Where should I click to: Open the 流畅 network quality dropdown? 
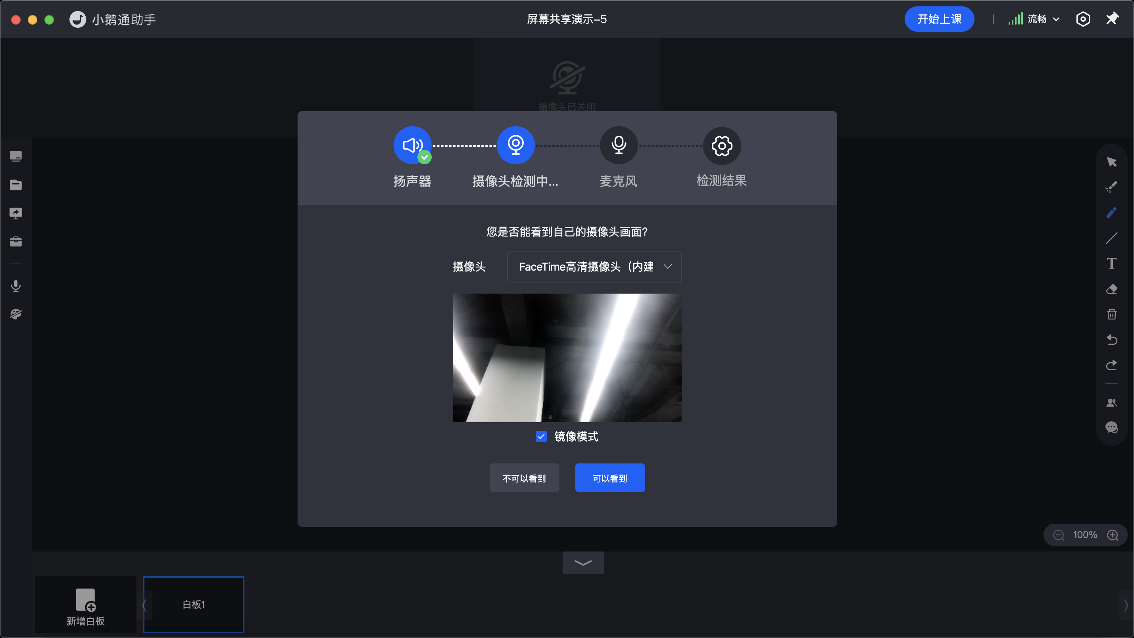[1043, 19]
